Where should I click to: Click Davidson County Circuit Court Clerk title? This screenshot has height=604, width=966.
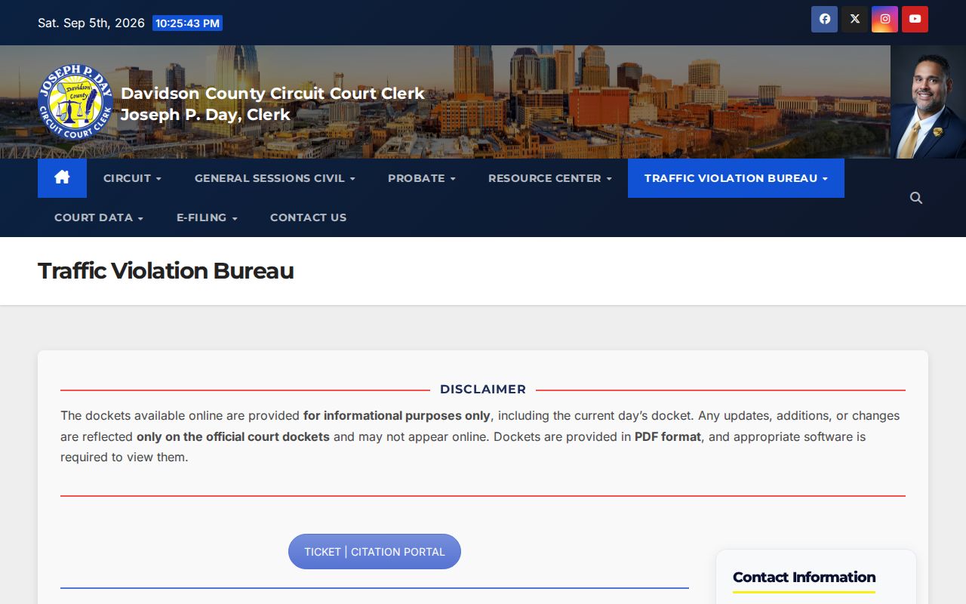pyautogui.click(x=272, y=94)
